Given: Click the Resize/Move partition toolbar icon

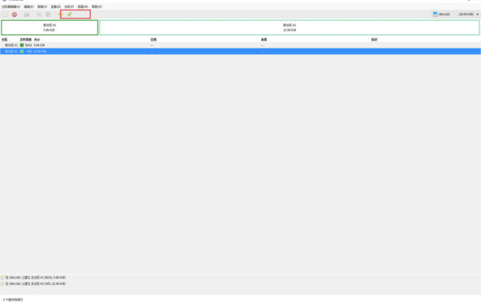Looking at the screenshot, I should pos(27,14).
